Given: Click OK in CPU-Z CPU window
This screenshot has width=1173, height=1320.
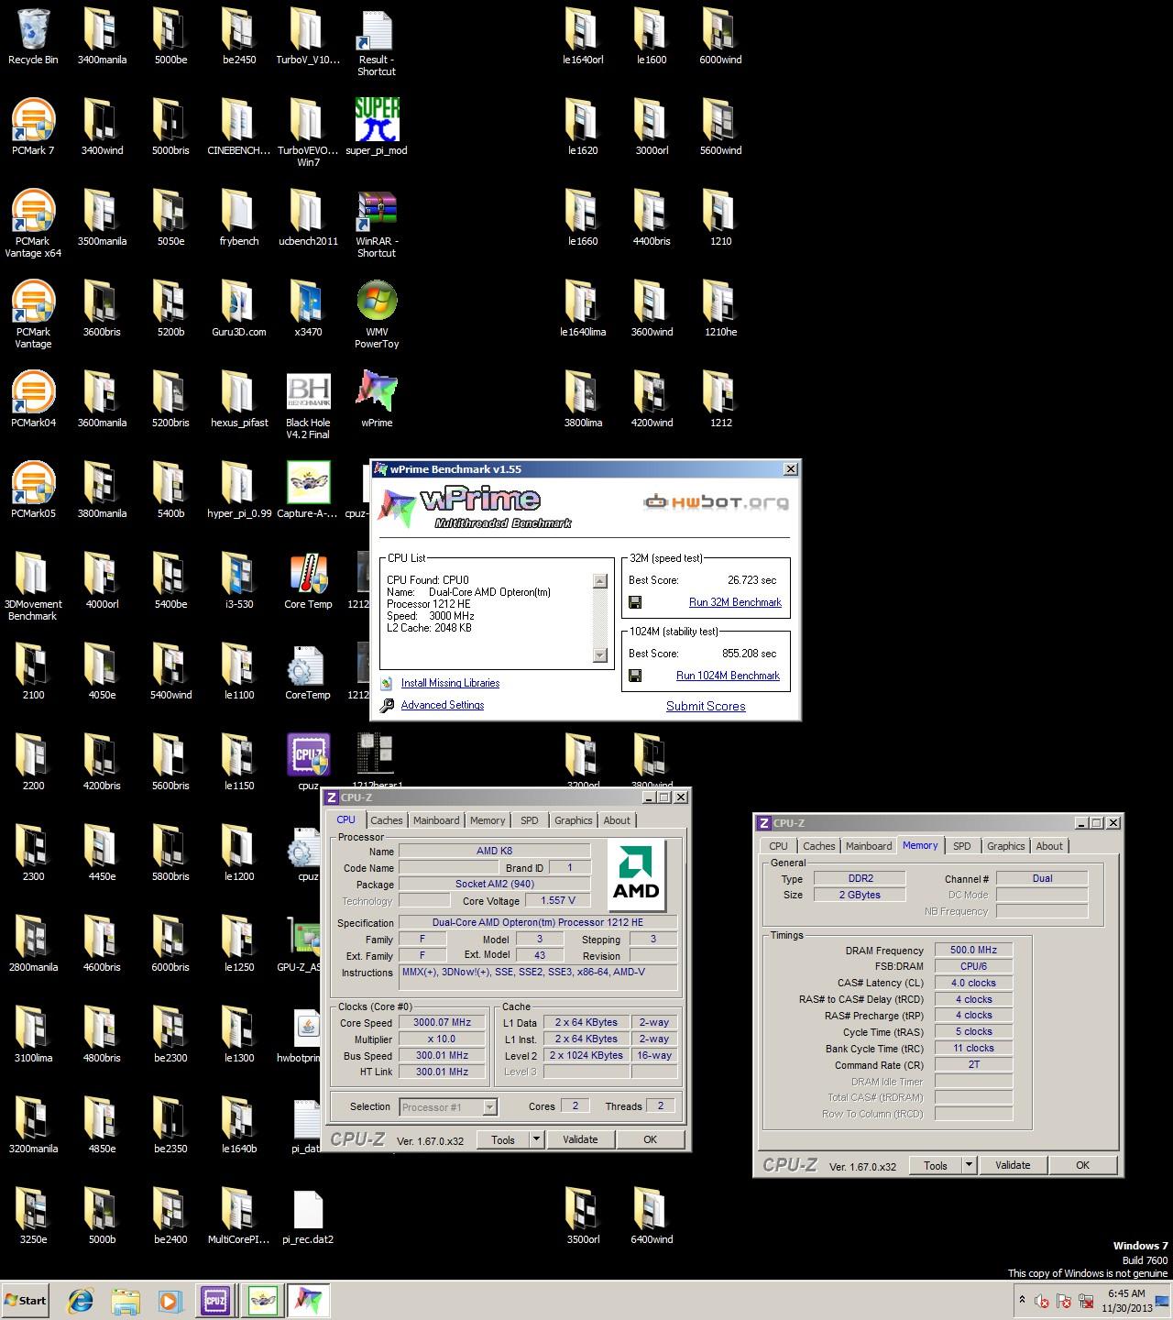Looking at the screenshot, I should tap(650, 1139).
